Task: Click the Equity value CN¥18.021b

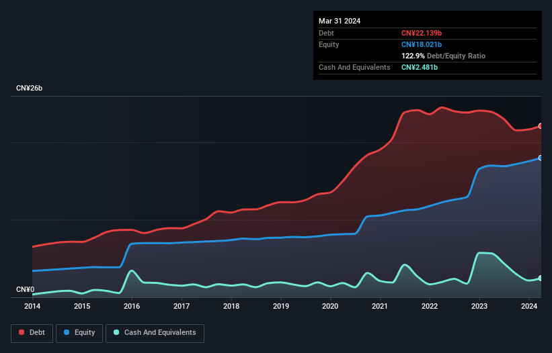Action: [x=422, y=44]
